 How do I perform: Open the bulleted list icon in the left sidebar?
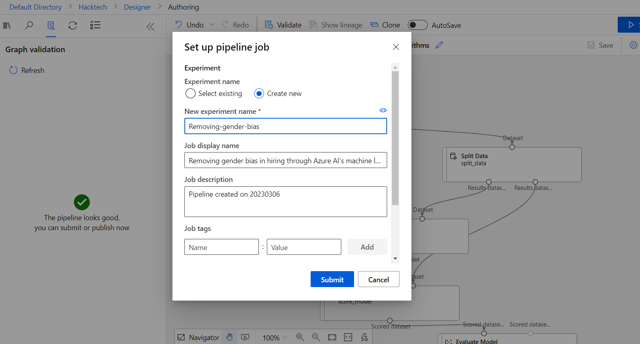95,25
